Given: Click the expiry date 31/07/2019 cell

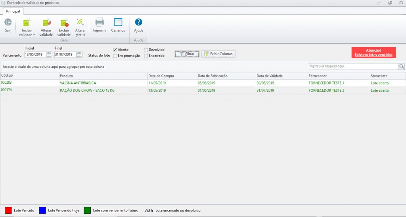Looking at the screenshot, I should tap(282, 90).
